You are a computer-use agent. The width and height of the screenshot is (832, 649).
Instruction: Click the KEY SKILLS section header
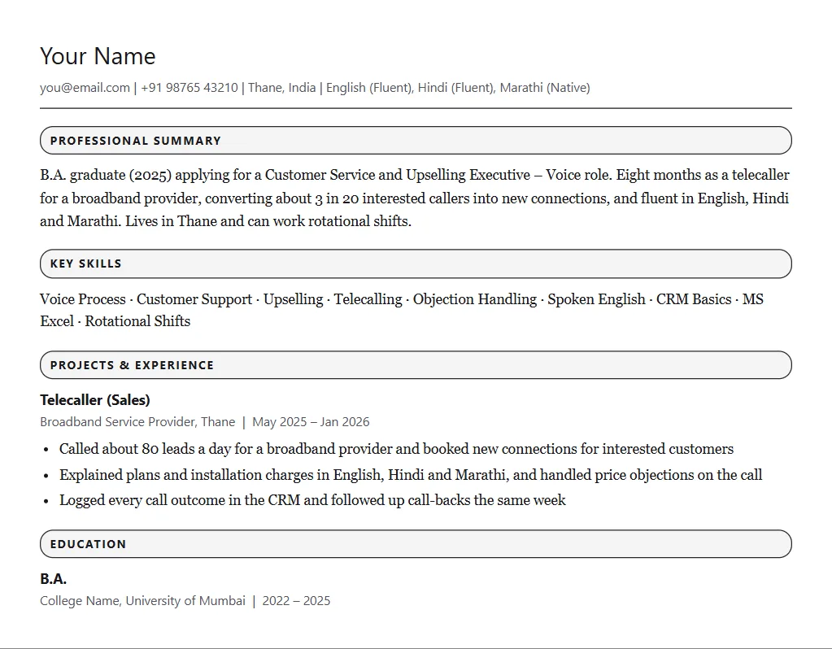(x=416, y=264)
